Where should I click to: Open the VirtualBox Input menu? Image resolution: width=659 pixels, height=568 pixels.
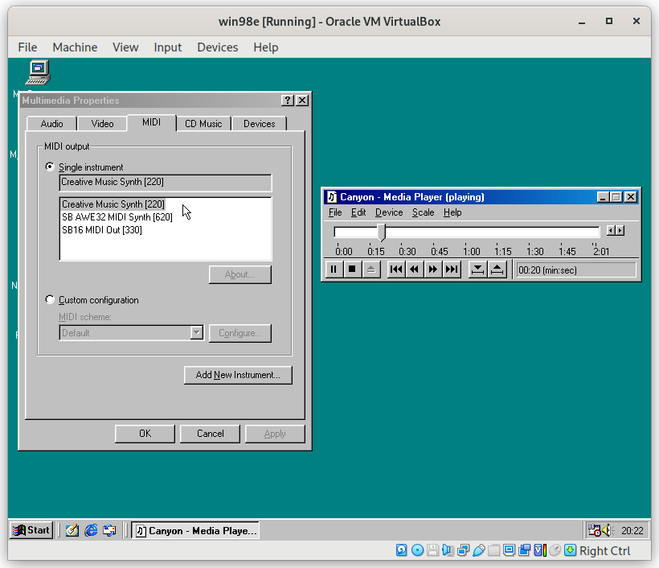[168, 47]
